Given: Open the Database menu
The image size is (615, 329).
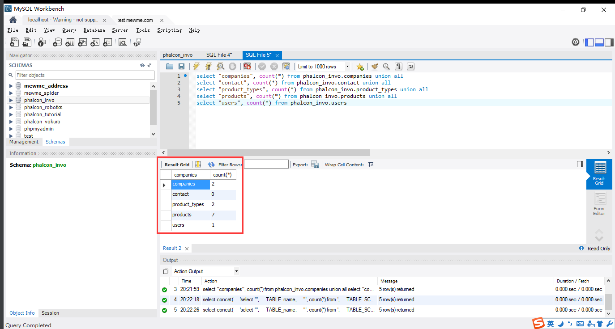Looking at the screenshot, I should coord(94,30).
